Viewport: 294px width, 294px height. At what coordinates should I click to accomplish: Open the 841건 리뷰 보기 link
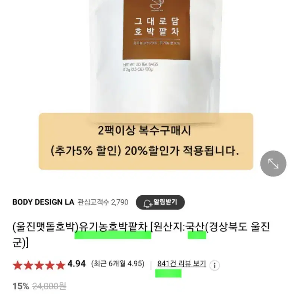(181, 263)
